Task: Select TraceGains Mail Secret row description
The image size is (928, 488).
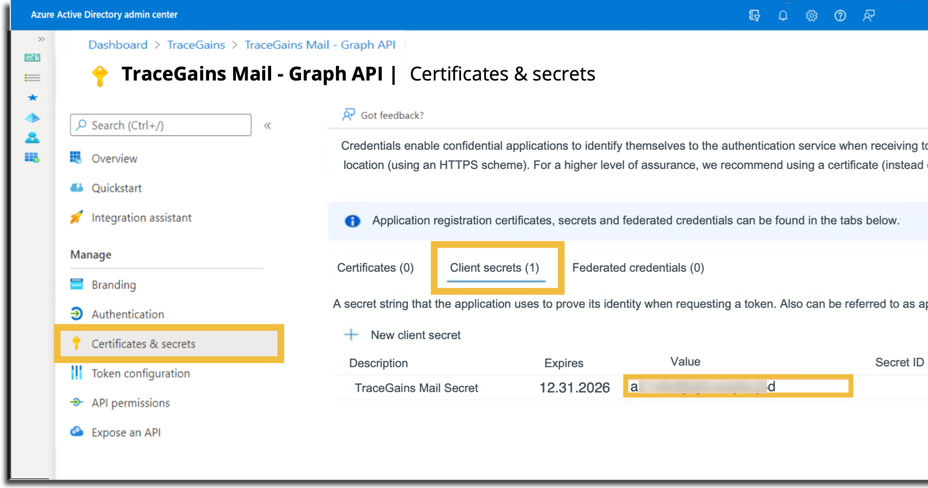Action: click(x=417, y=388)
